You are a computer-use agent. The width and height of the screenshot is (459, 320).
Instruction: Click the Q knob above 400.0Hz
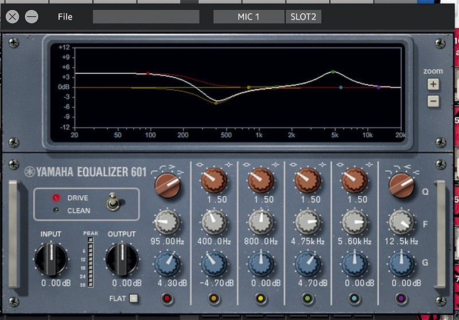[214, 180]
